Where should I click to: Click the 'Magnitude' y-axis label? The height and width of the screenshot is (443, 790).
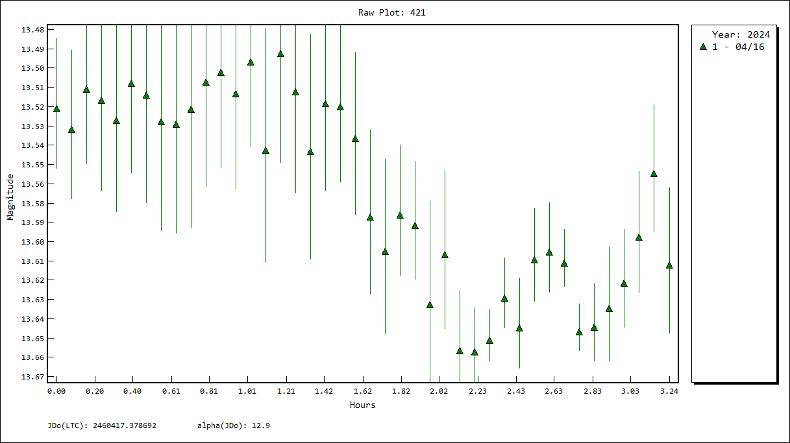pyautogui.click(x=10, y=197)
